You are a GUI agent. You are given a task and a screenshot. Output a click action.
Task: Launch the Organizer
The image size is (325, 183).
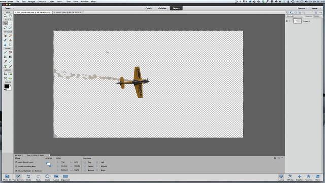[66, 177]
